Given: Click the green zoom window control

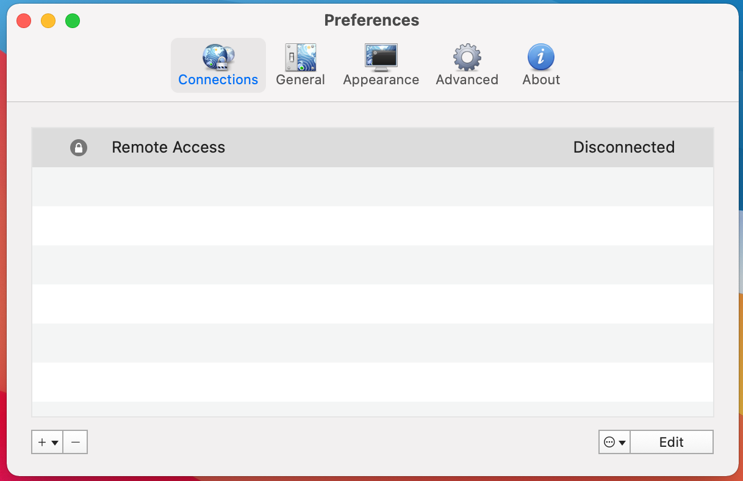Looking at the screenshot, I should (72, 20).
